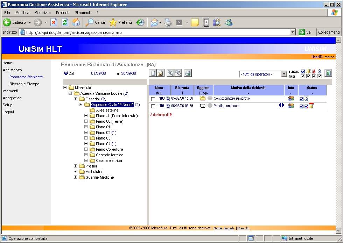Click Messenger people icon in browser toolbar
343x243 pixels.
click(x=229, y=22)
